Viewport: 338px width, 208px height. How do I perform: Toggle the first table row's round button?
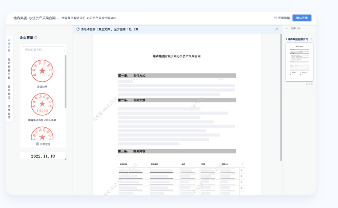tap(241, 170)
